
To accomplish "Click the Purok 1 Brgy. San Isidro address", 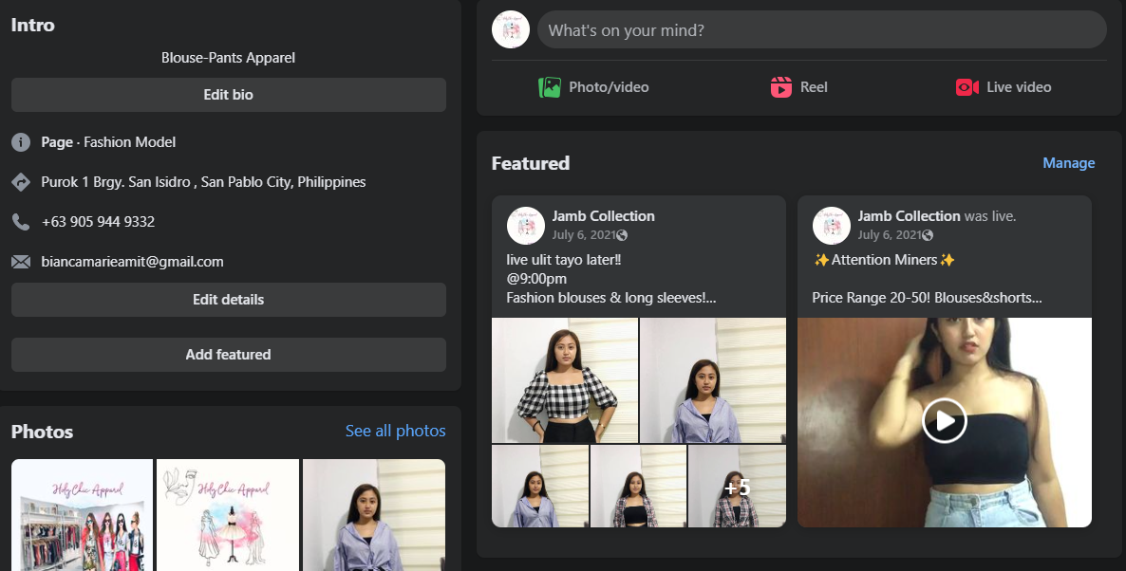I will pos(203,182).
